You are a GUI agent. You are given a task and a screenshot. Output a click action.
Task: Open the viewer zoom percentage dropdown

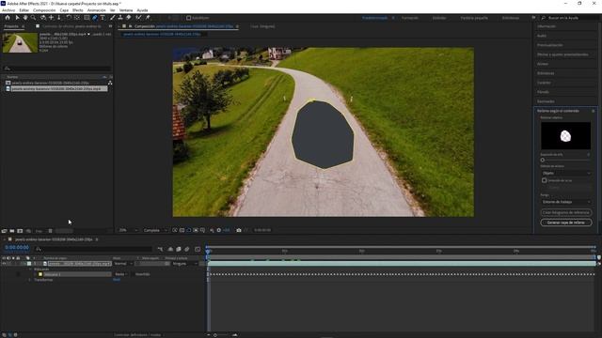click(128, 230)
